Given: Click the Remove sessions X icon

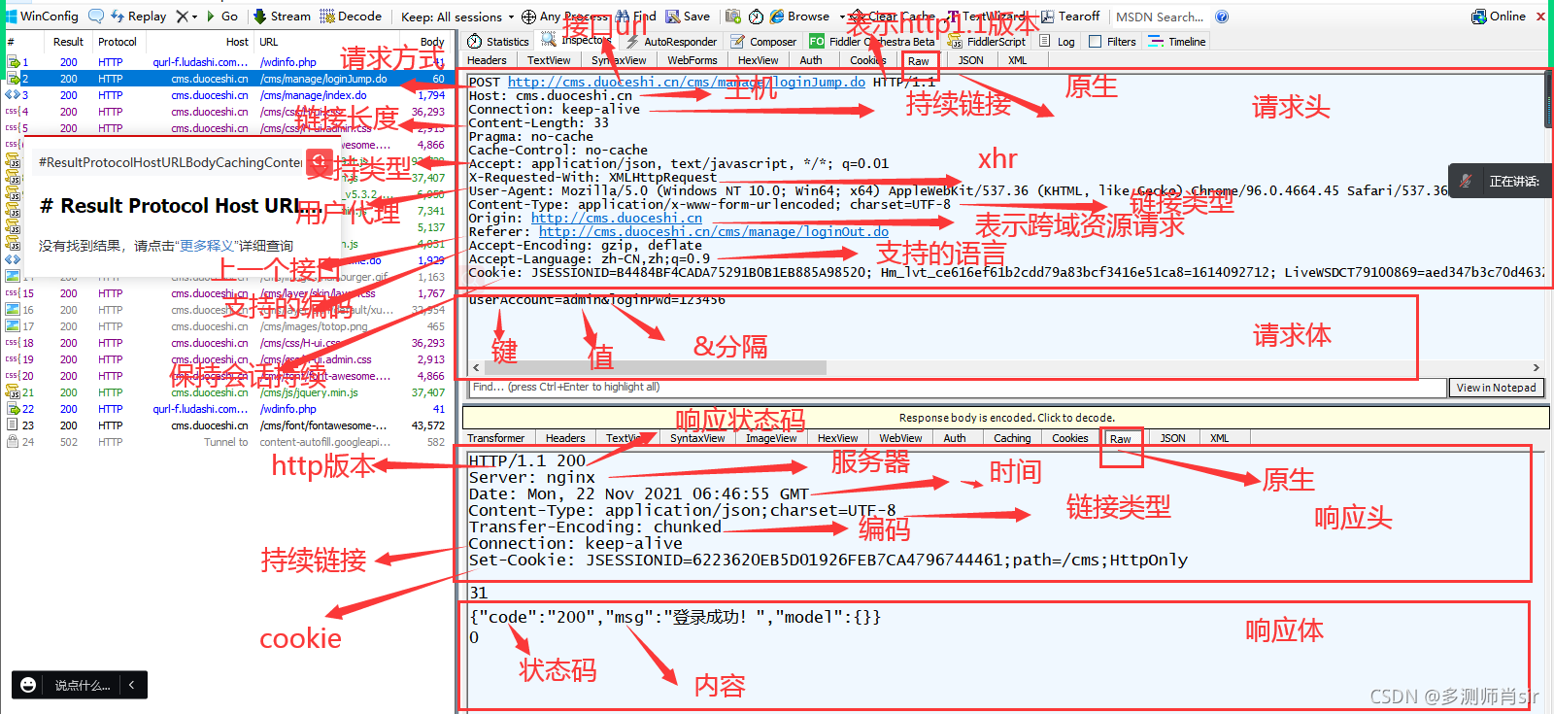Looking at the screenshot, I should (182, 17).
